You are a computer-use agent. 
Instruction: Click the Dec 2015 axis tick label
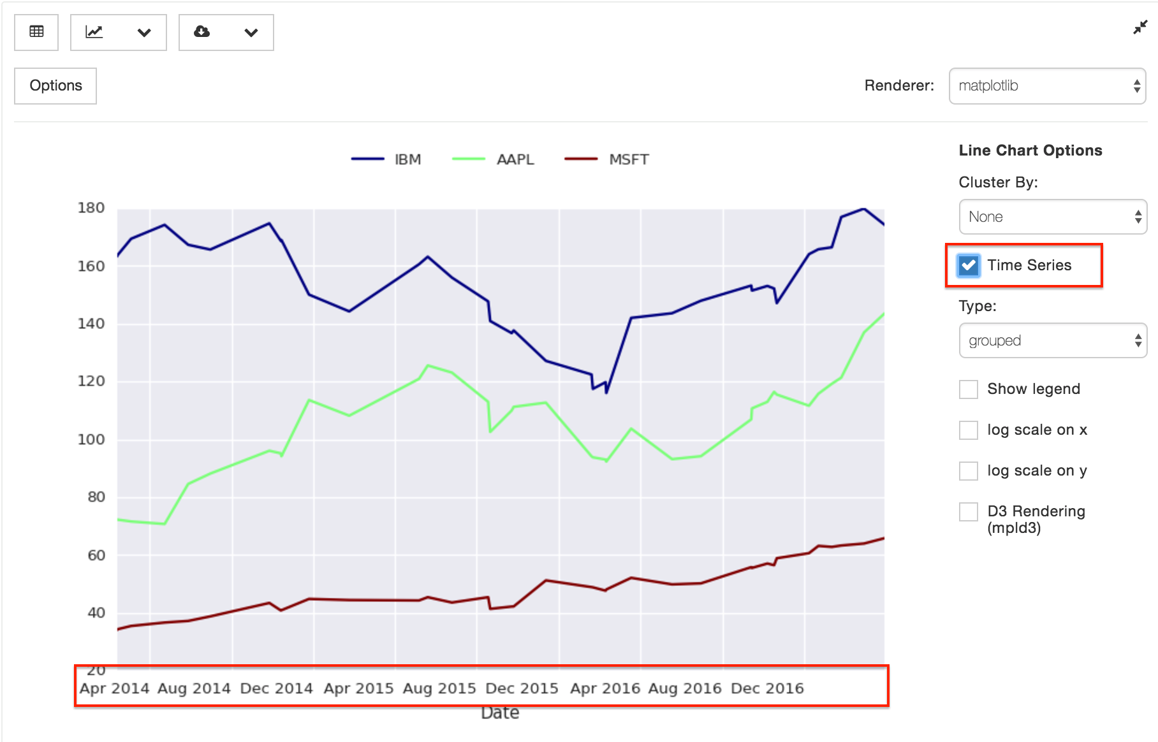click(x=522, y=688)
